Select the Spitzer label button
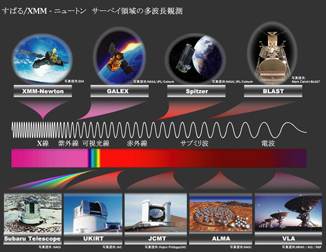This screenshot has height=252, width=326. tap(196, 91)
